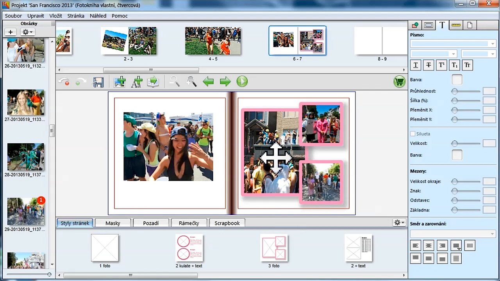This screenshot has height=281, width=500.
Task: Open the Směr a zarovnání dropdown
Action: 453,233
